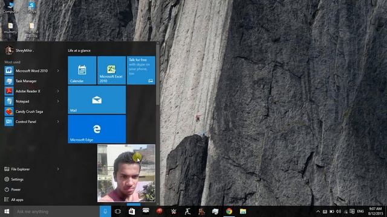Click the Cortana microphone icon
Viewport: 387px width, 217px height.
(105, 212)
